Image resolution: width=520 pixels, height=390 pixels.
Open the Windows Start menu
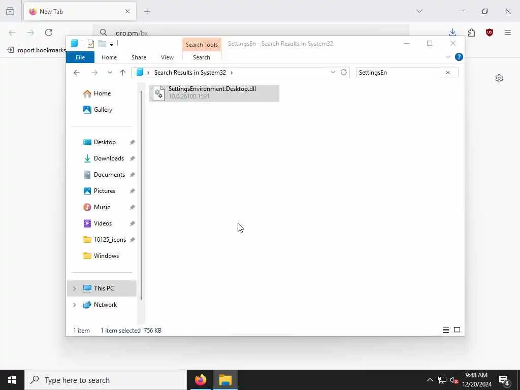[x=12, y=380]
